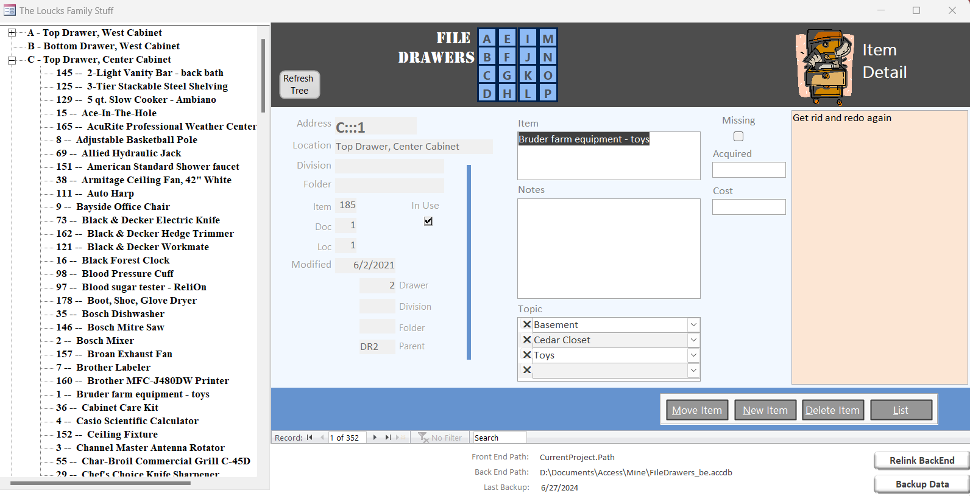Open file drawer N tile
Screen dimensions: 970x496
[x=548, y=57]
